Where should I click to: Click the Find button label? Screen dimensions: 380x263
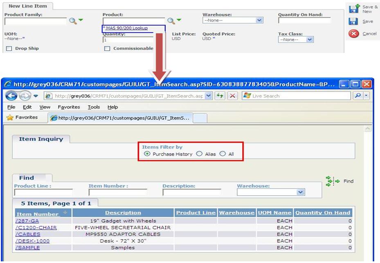pyautogui.click(x=348, y=181)
